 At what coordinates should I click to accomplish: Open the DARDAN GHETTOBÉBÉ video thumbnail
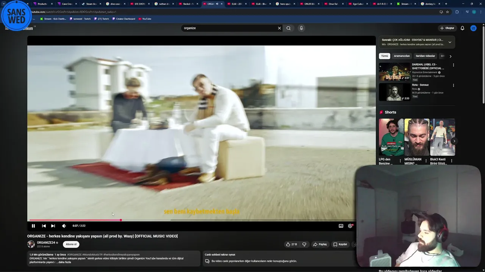(x=394, y=71)
